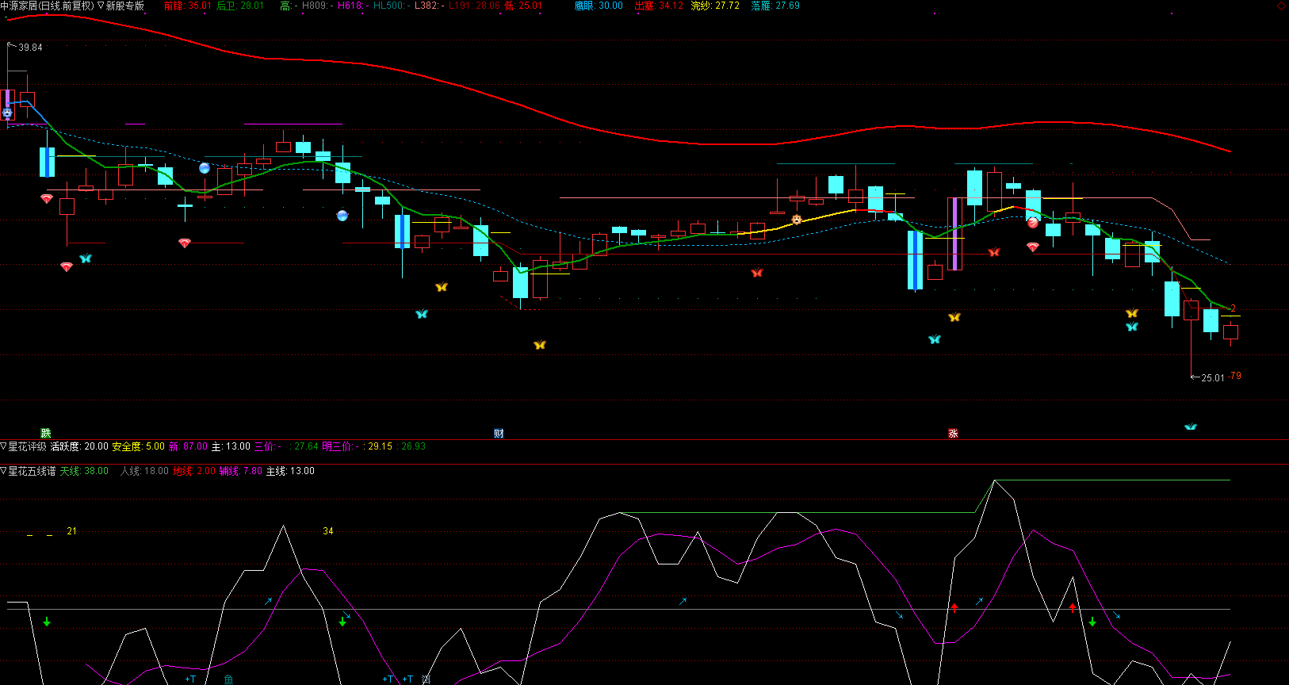Click the red ball icon on the chart

coord(1033,223)
